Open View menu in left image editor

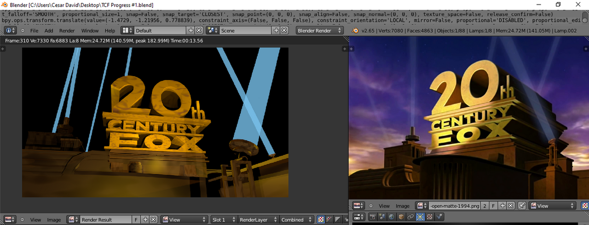[x=35, y=219]
